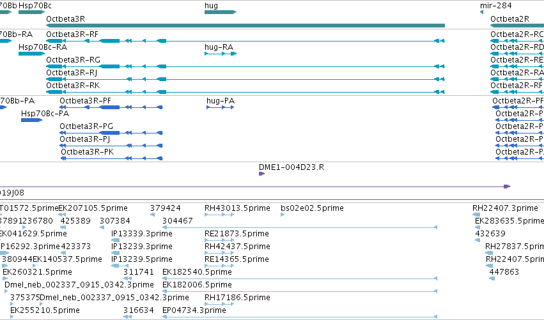The image size is (544, 320).
Task: Select feature 432639
Action: [490, 234]
